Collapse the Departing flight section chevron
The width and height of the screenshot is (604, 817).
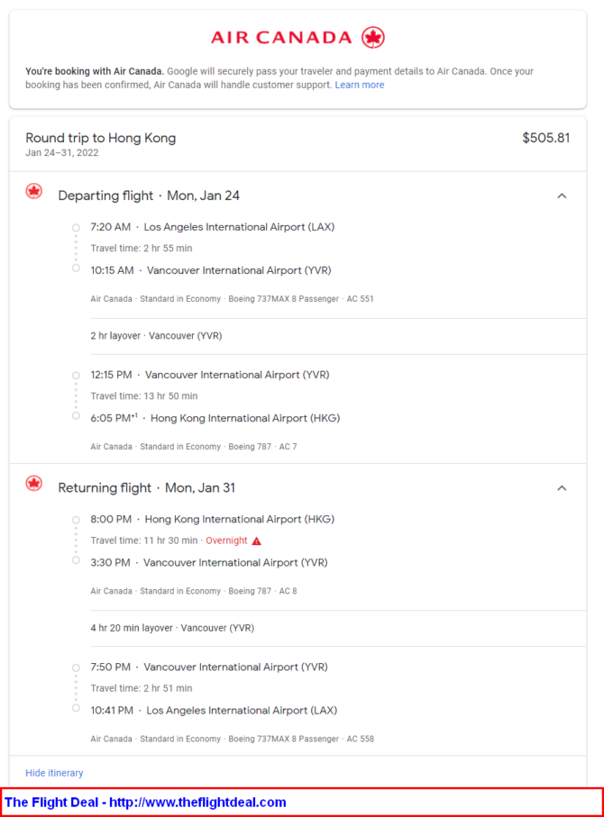click(x=562, y=195)
